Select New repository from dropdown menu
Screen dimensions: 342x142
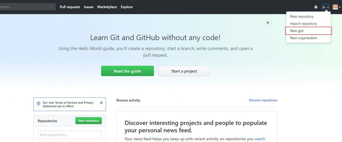pos(302,16)
